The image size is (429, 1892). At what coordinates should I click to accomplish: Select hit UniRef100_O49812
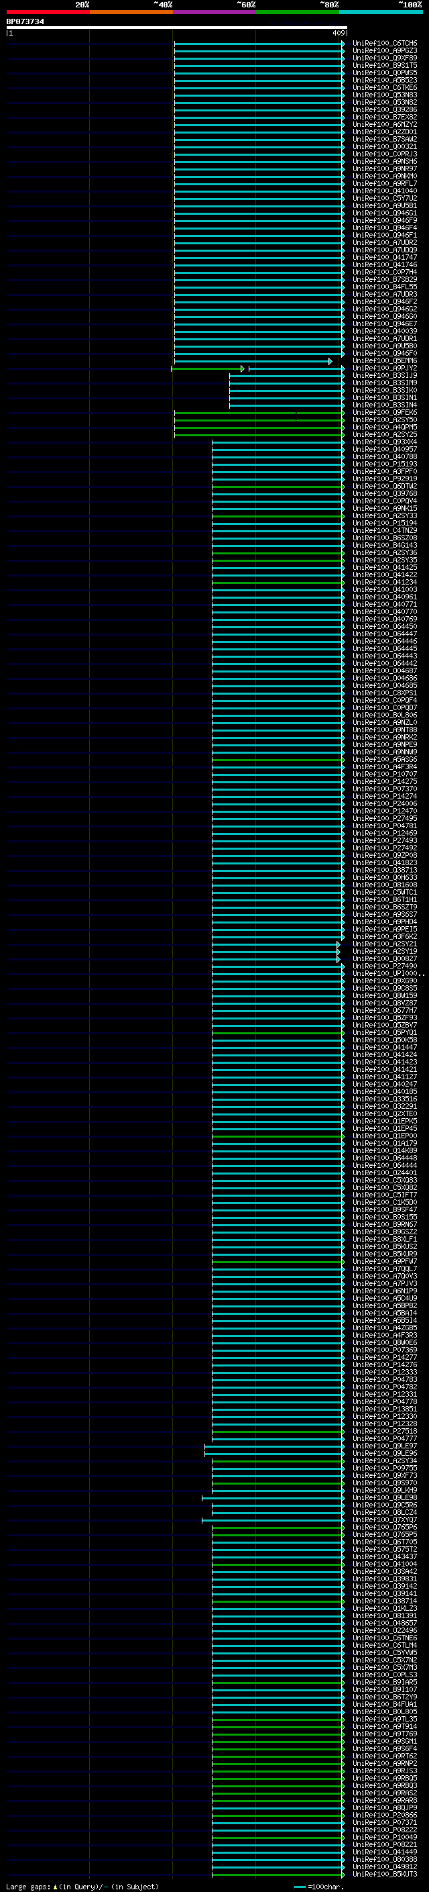pyautogui.click(x=385, y=1866)
